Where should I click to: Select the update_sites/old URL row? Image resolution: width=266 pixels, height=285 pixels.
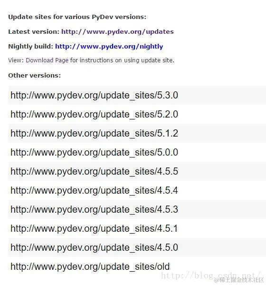tap(137, 266)
